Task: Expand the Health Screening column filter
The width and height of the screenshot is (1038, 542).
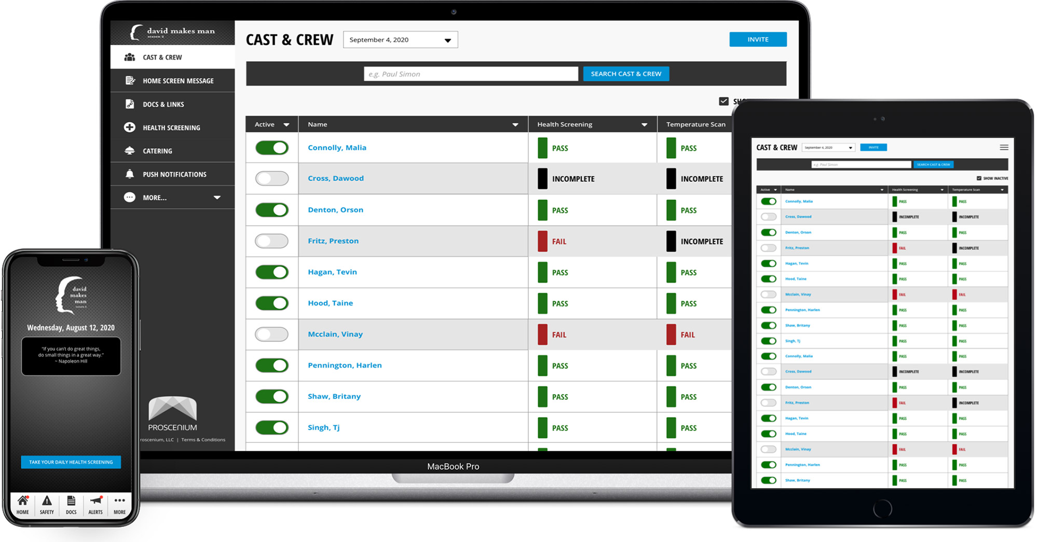Action: (x=645, y=124)
